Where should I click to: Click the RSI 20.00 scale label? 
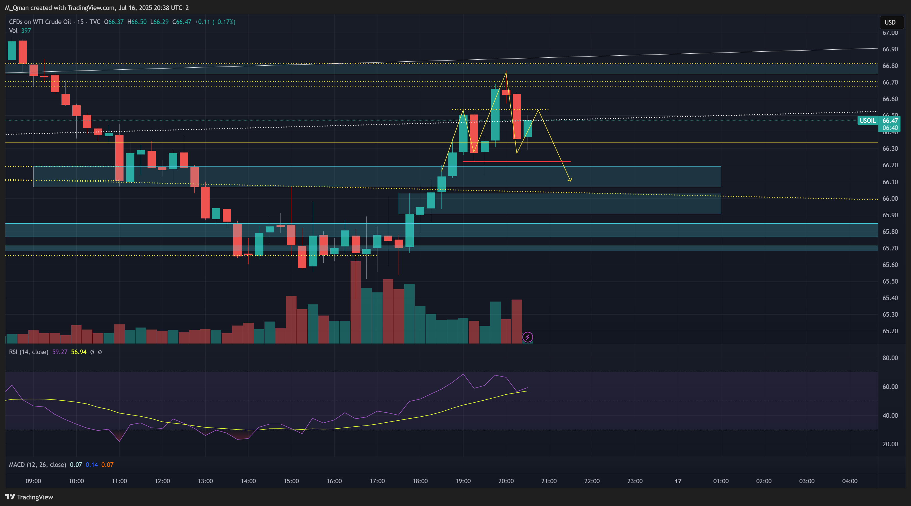(890, 444)
